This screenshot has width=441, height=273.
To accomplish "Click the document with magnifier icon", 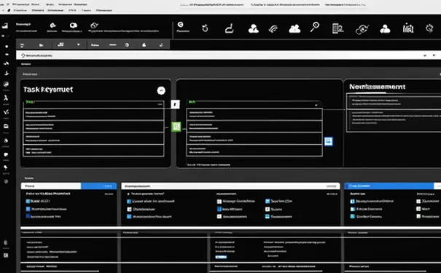I will (337, 28).
